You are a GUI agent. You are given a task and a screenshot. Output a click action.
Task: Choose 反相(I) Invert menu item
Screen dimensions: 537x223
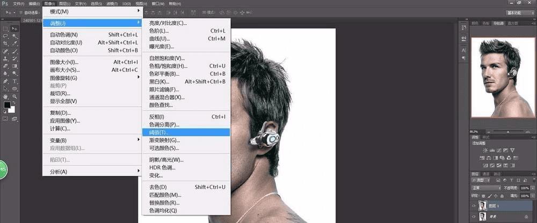point(186,117)
